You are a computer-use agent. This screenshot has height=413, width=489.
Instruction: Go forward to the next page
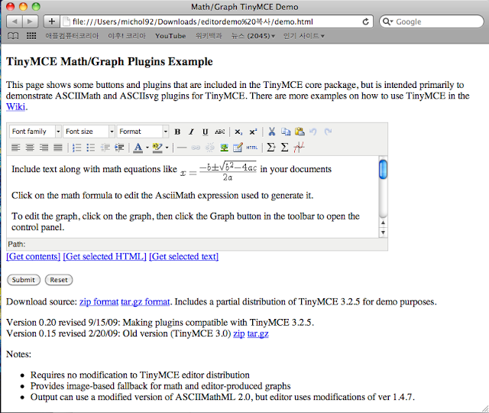[31, 21]
